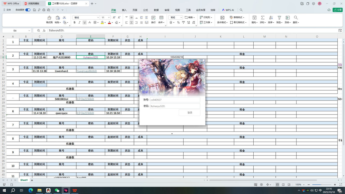Add a new sheet with the plus icon
345x194 pixels.
32,180
